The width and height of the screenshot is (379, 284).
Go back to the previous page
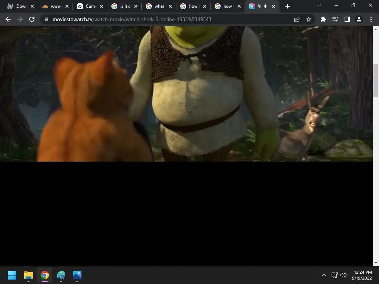(x=8, y=19)
